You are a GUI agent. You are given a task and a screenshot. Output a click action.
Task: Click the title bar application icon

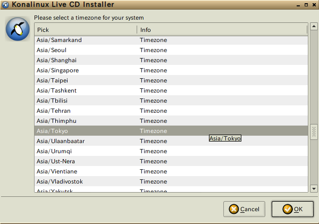pos(5,4)
